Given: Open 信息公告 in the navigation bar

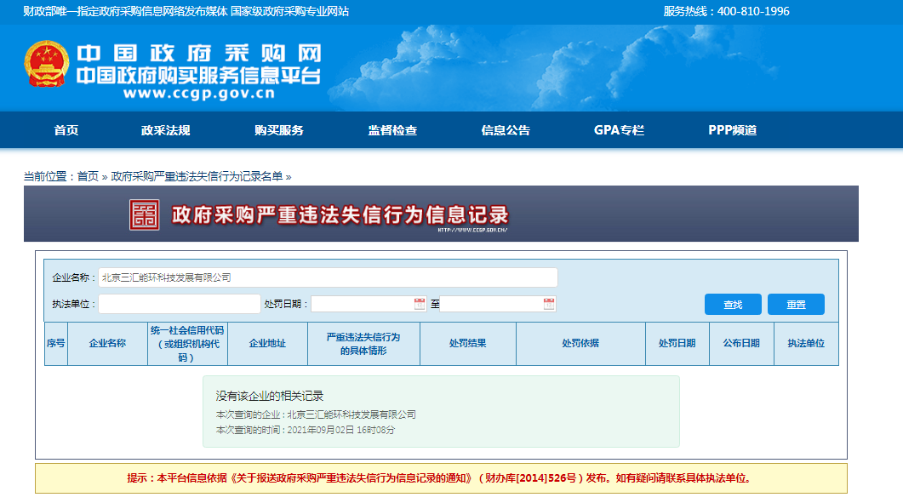Looking at the screenshot, I should coord(506,130).
